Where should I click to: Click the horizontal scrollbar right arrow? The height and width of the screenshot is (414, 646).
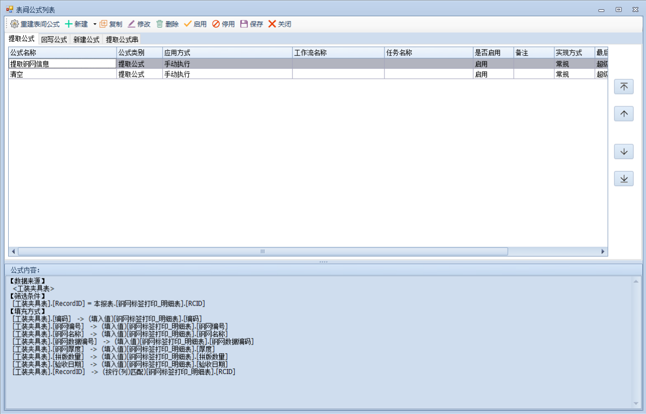coord(603,252)
